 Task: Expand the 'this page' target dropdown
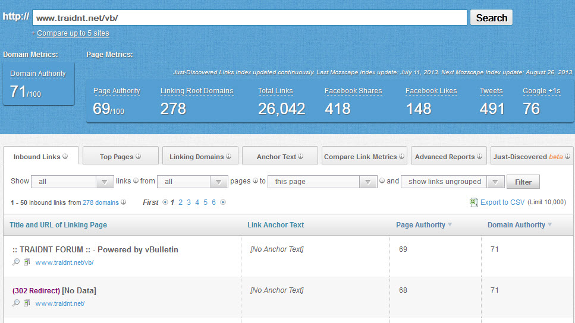click(x=322, y=182)
